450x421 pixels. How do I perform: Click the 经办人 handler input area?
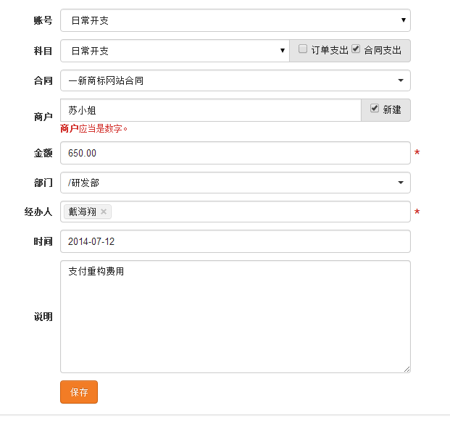(261, 212)
